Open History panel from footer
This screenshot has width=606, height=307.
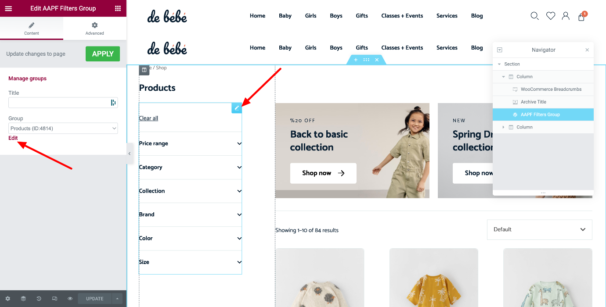point(39,299)
